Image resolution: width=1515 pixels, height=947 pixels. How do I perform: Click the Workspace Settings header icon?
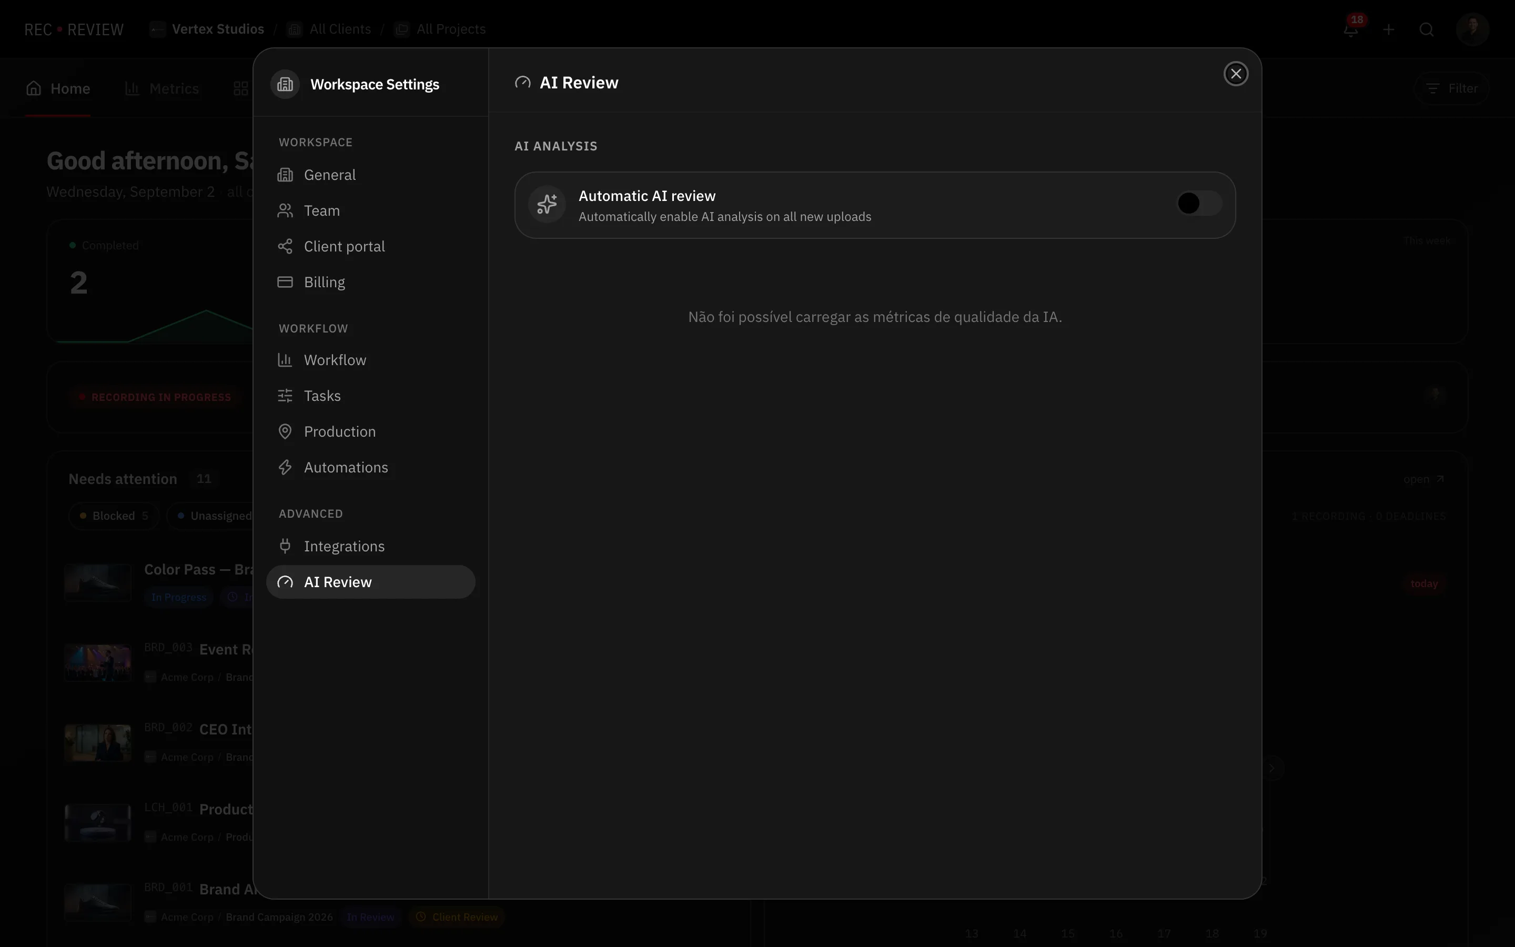point(285,84)
